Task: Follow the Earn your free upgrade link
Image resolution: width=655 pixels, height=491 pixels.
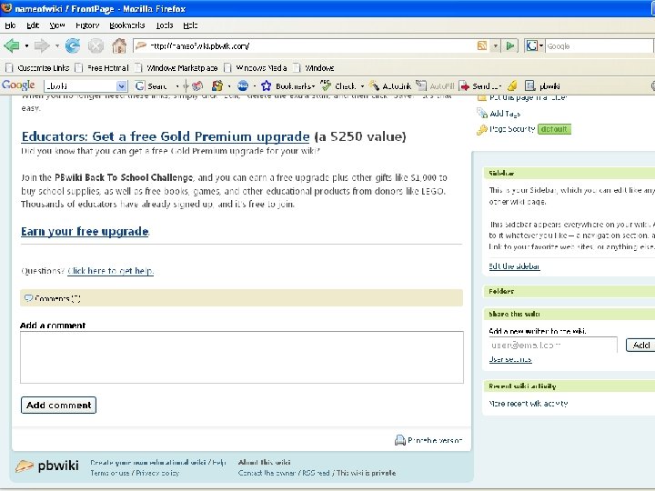Action: 85,231
